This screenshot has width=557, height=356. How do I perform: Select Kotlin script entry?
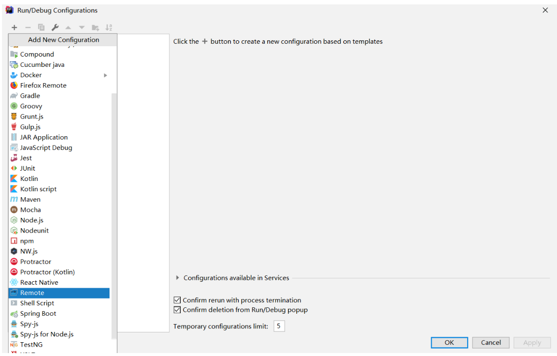[59, 189]
